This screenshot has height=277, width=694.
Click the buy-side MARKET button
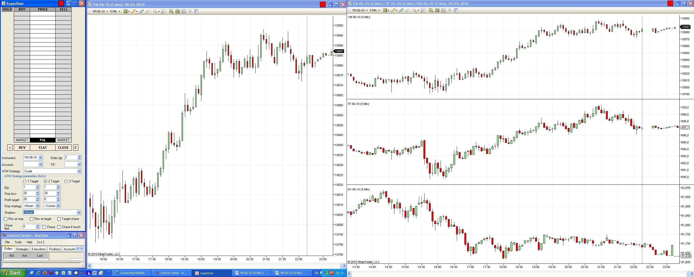pyautogui.click(x=22, y=140)
